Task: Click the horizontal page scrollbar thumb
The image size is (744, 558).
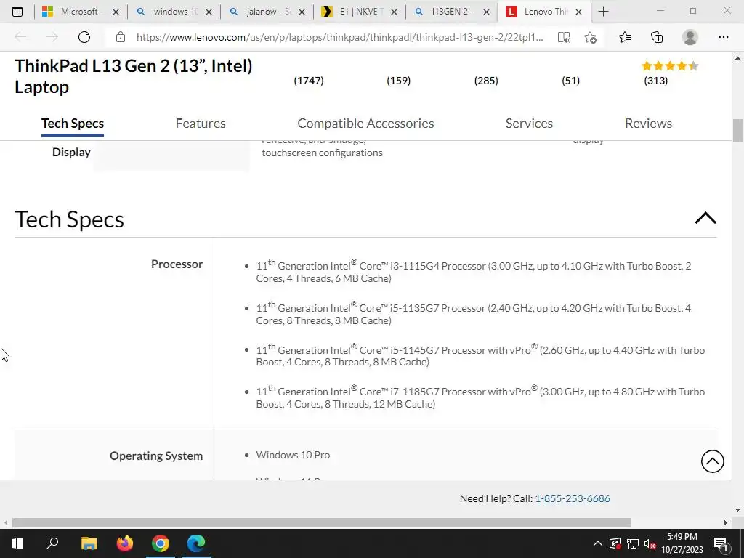Action: coord(321,522)
